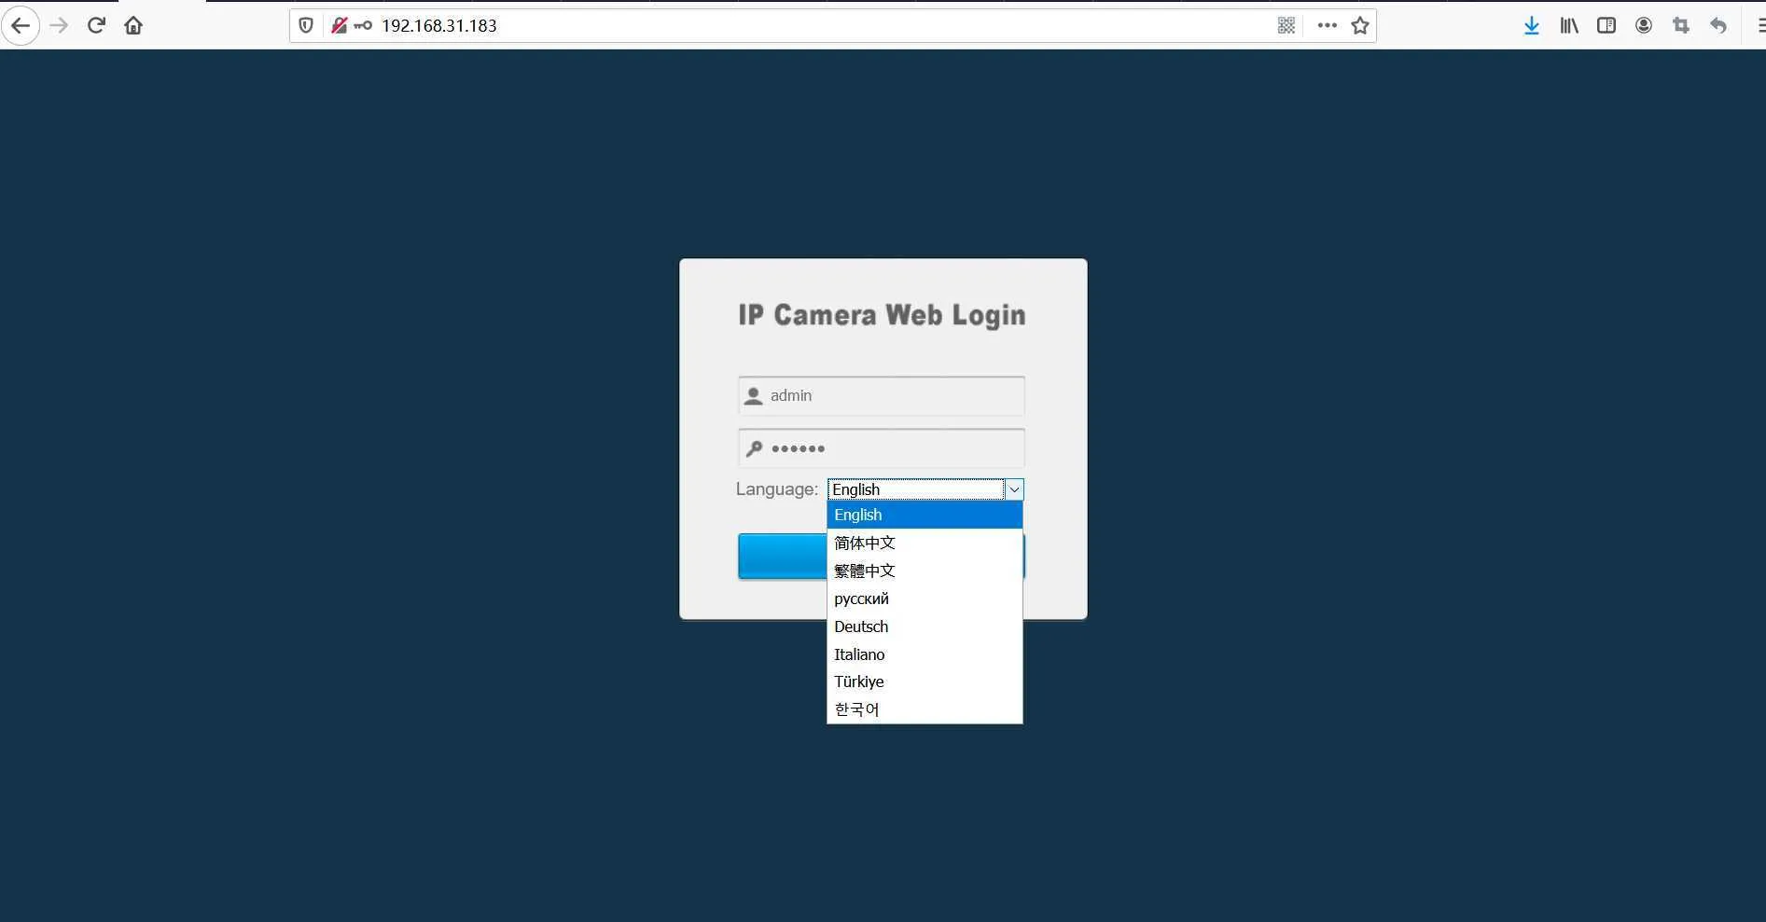The height and width of the screenshot is (922, 1766).
Task: Select English in language list
Action: pyautogui.click(x=925, y=515)
